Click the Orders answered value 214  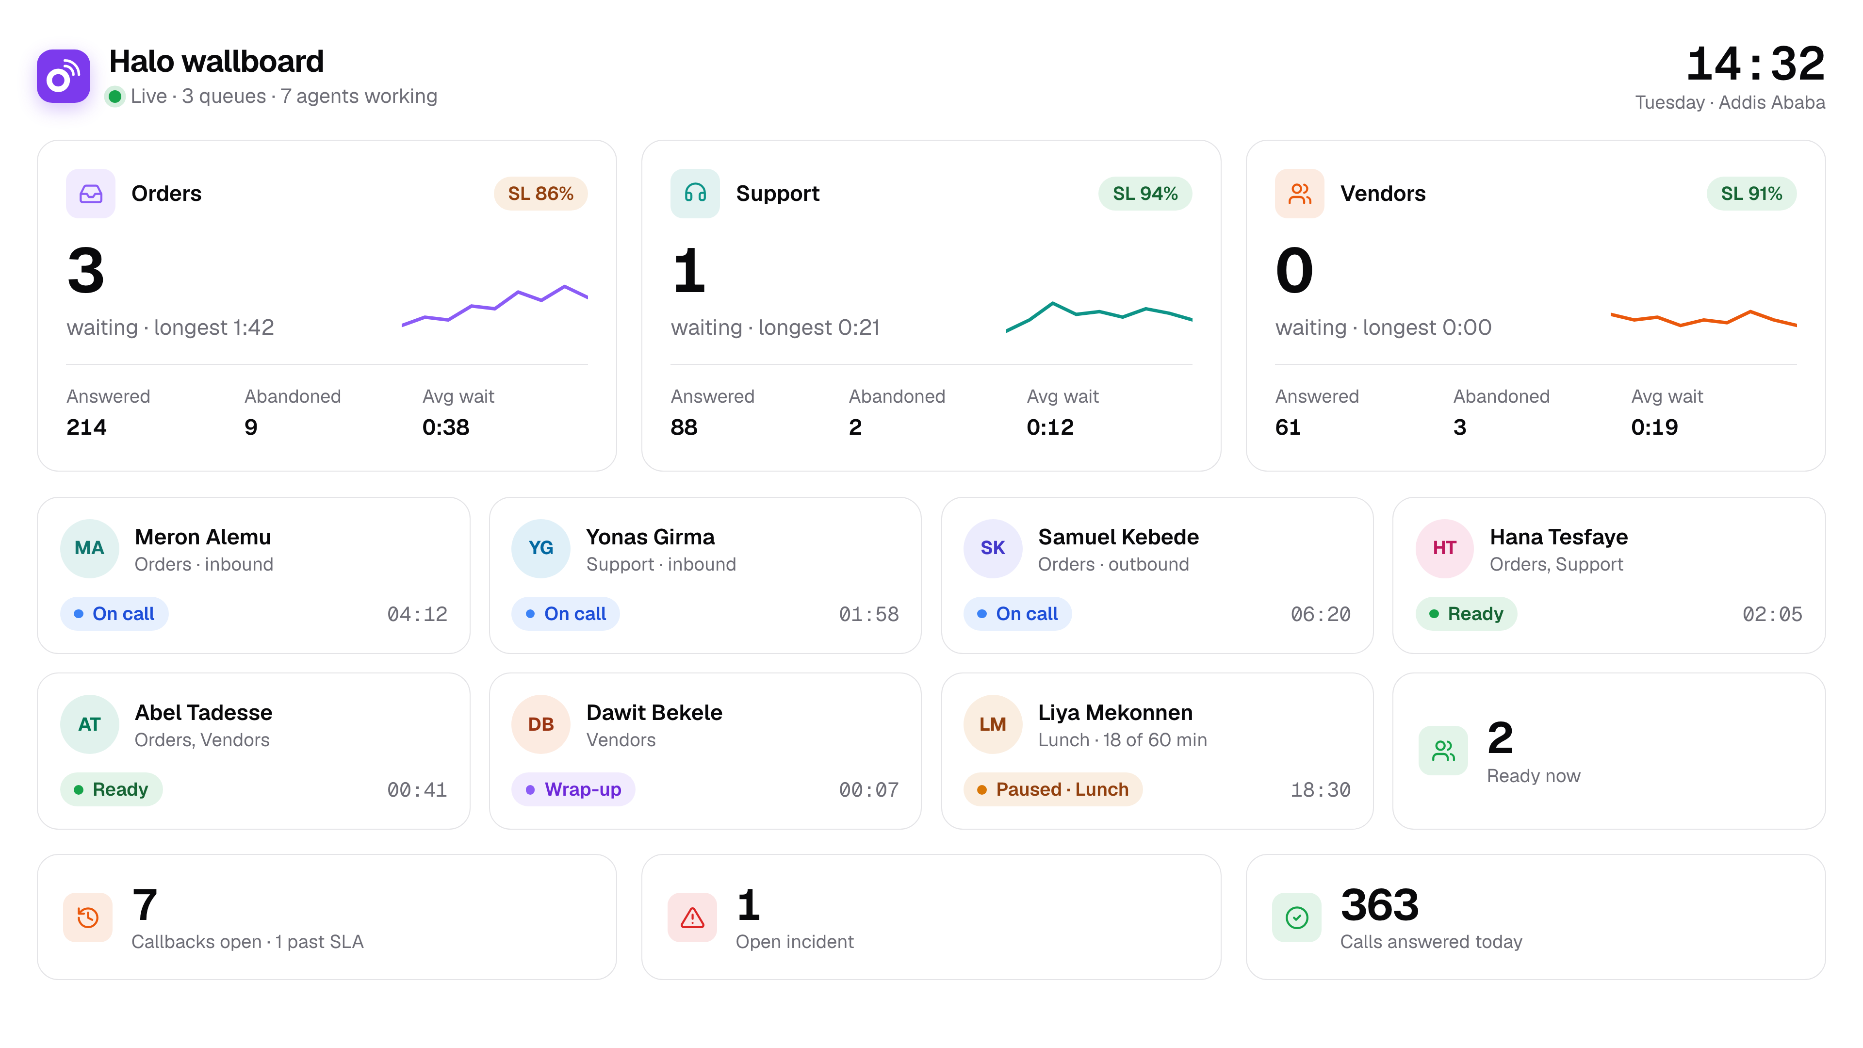[86, 427]
